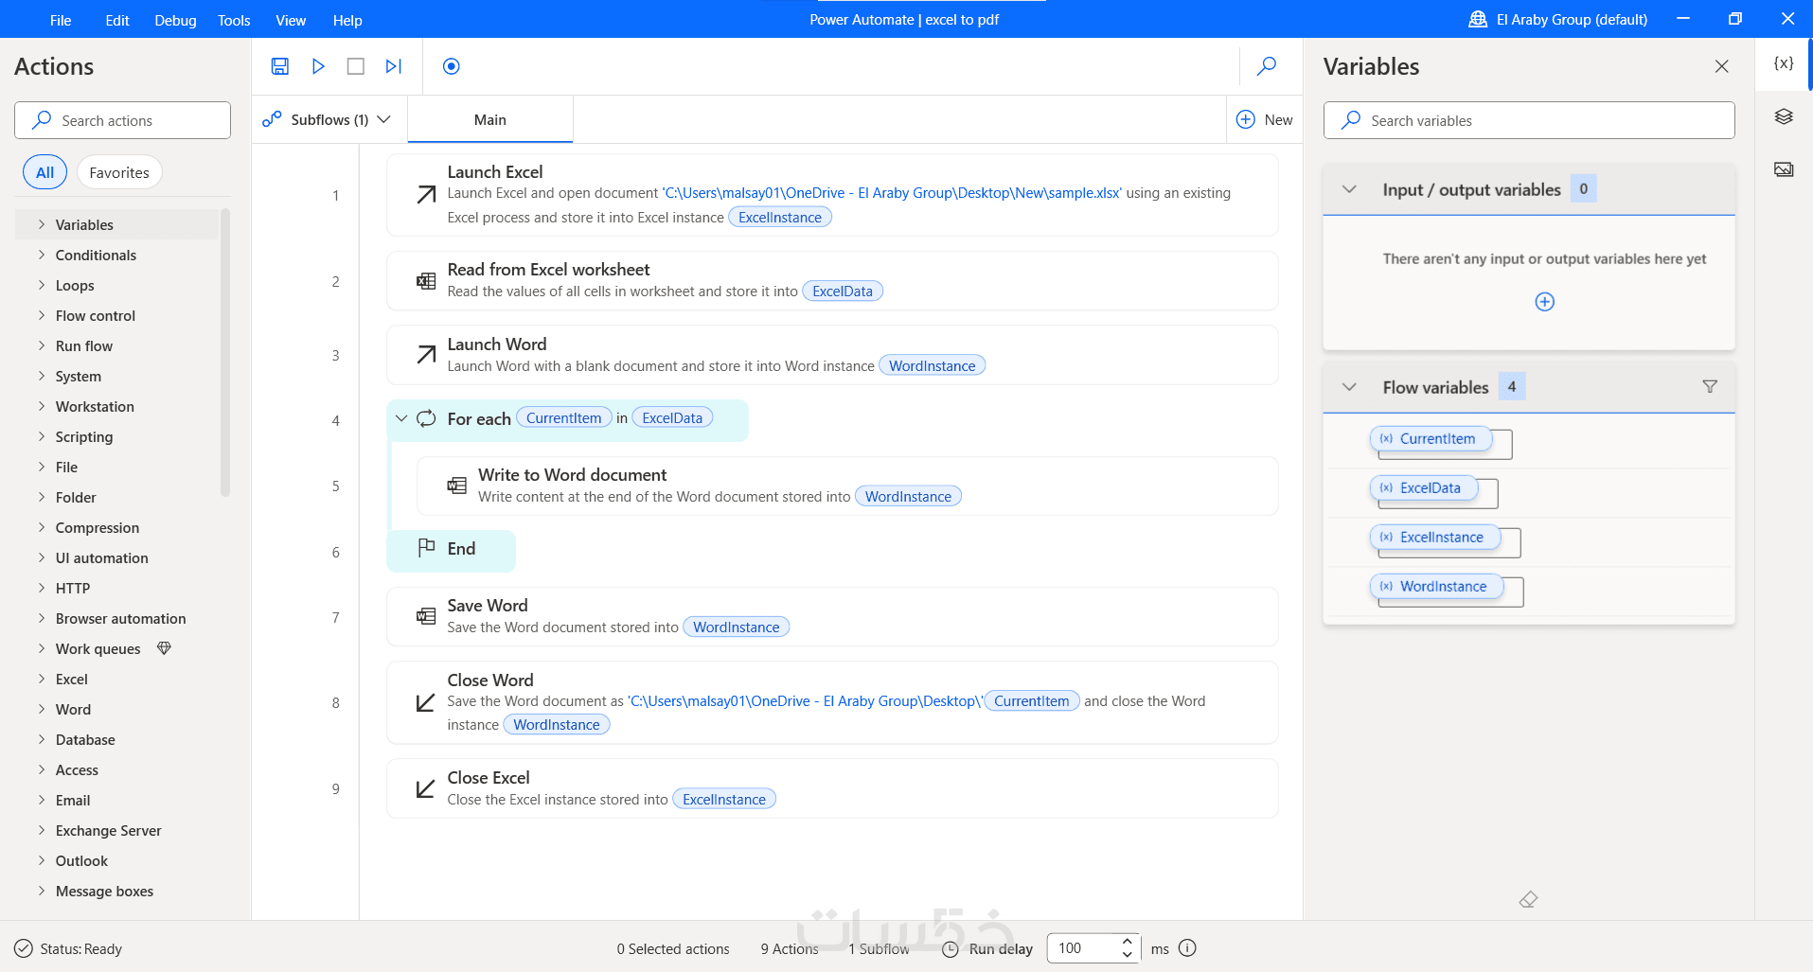Create a New subflow
Viewport: 1813px width, 972px height.
tap(1265, 119)
